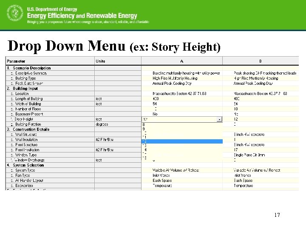The width and height of the screenshot is (306, 230).
Task: Select the Air Handler Layout parameter label
Action: pyautogui.click(x=29, y=180)
